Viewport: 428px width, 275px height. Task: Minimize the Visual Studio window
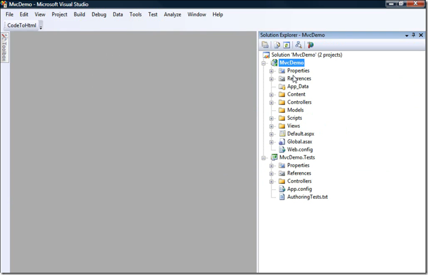[x=391, y=3]
